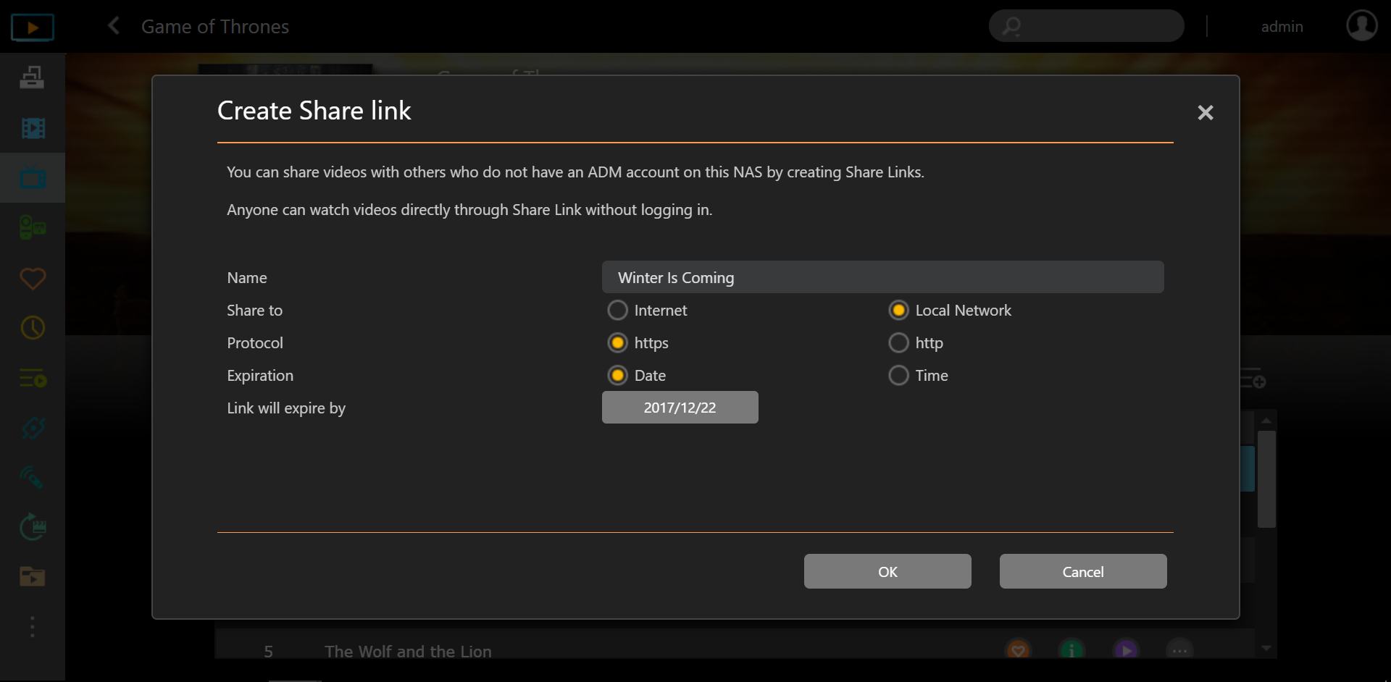Click the scrollbar up arrow in episode list
The width and height of the screenshot is (1391, 682).
[x=1266, y=421]
